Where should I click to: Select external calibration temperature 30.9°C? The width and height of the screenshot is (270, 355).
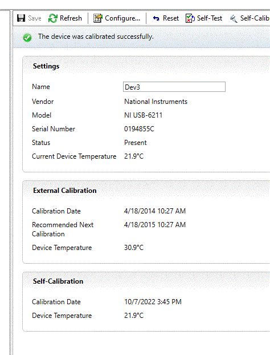134,248
